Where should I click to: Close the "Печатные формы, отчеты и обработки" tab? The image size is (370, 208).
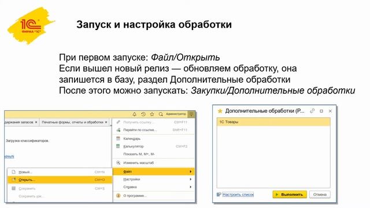(x=106, y=122)
